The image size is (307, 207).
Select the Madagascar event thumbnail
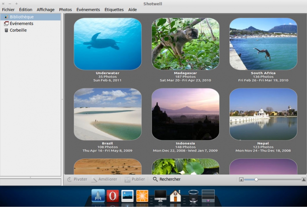click(x=185, y=44)
